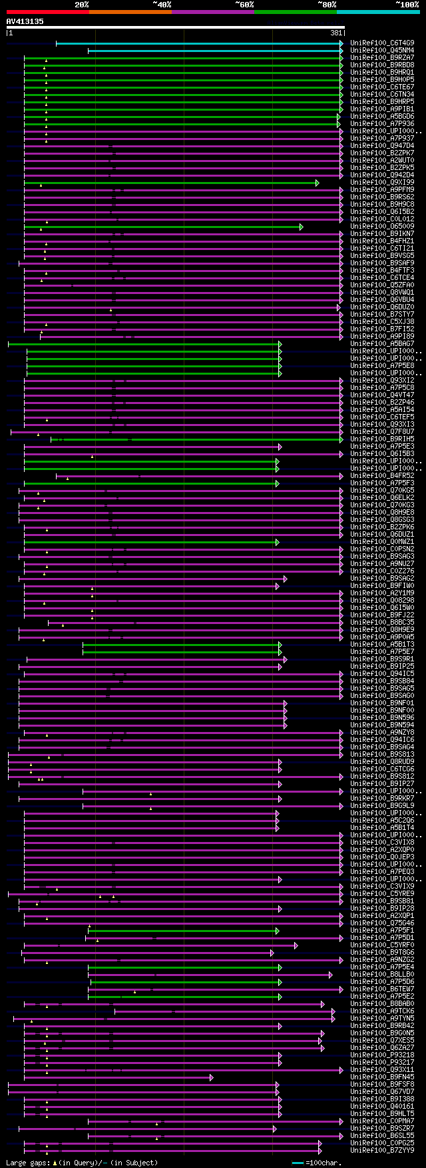Select label UniRef100_Q40161
The image size is (426, 1168).
coord(382,1106)
